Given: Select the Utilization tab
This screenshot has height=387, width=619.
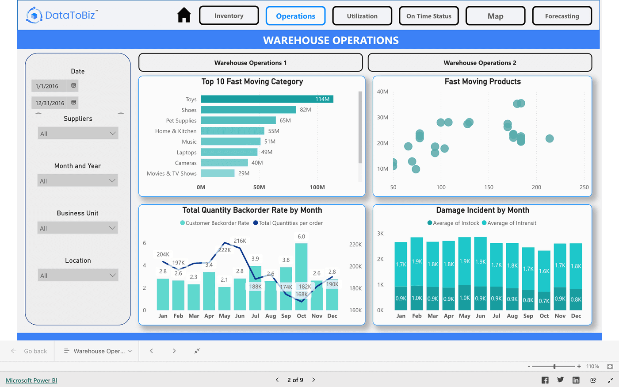Looking at the screenshot, I should click(x=362, y=15).
